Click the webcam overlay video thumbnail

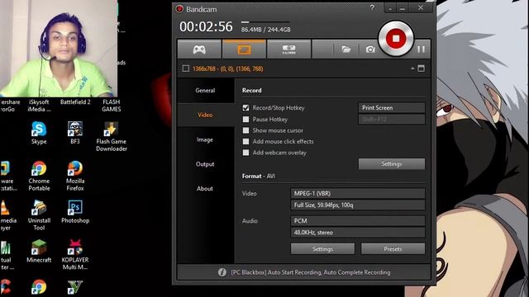pyautogui.click(x=59, y=49)
